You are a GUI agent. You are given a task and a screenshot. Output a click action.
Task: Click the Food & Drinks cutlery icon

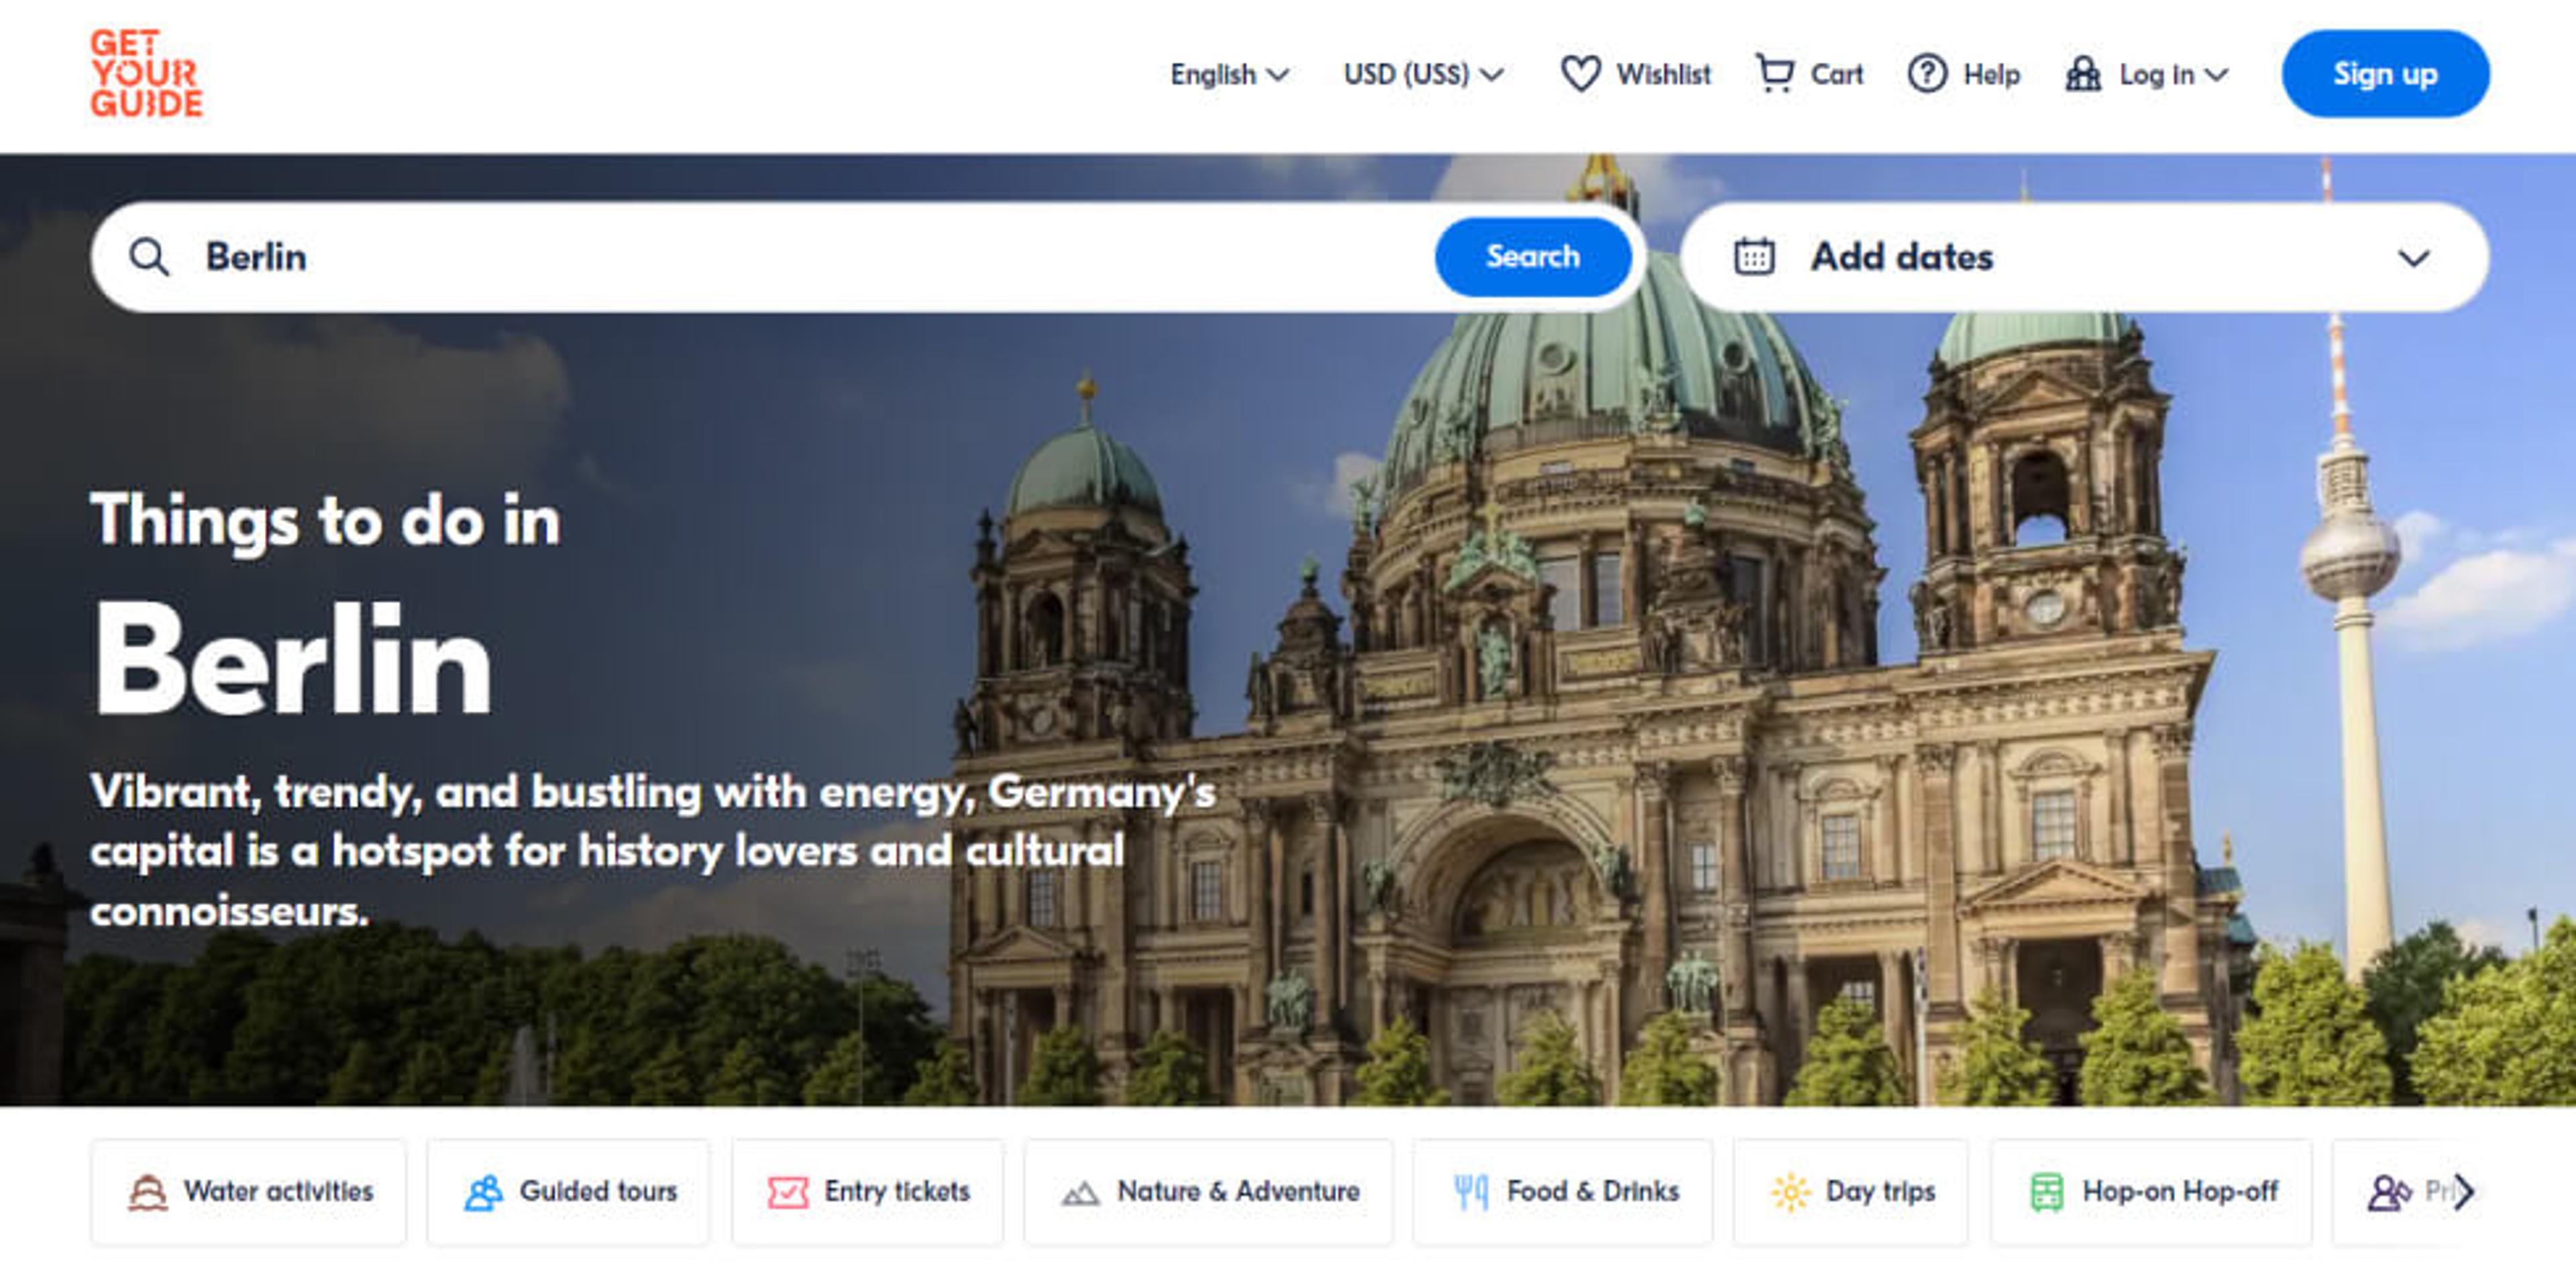[x=1471, y=1192]
